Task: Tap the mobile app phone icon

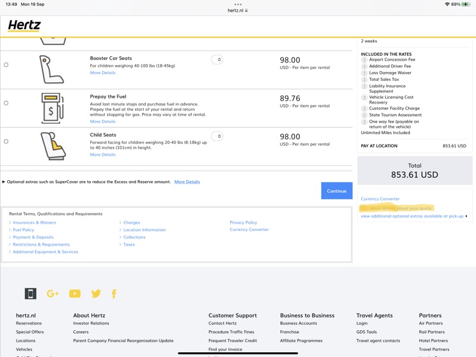Action: (30, 293)
